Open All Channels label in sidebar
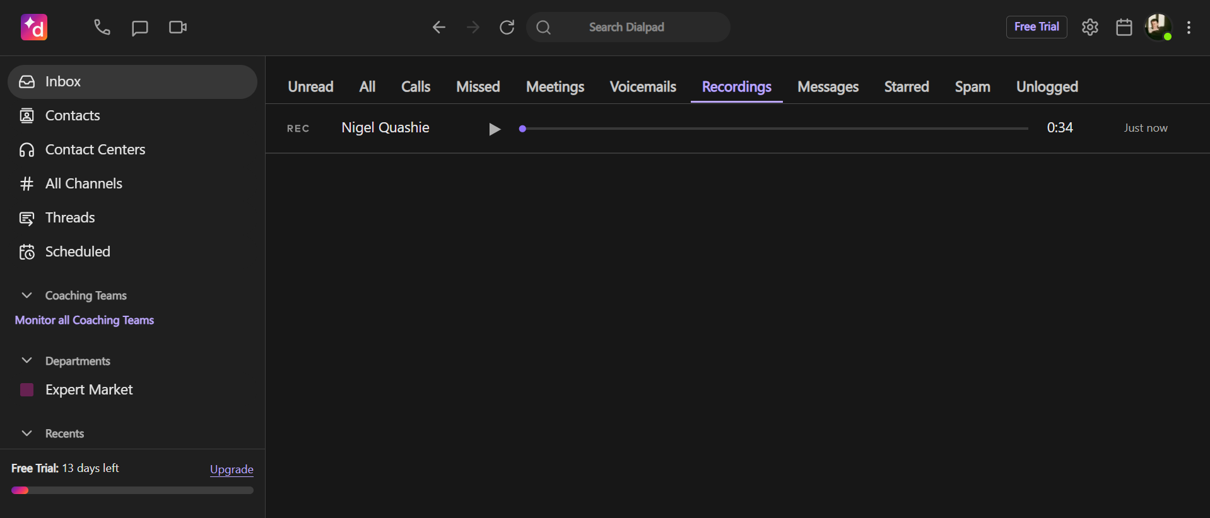1210x518 pixels. click(84, 184)
